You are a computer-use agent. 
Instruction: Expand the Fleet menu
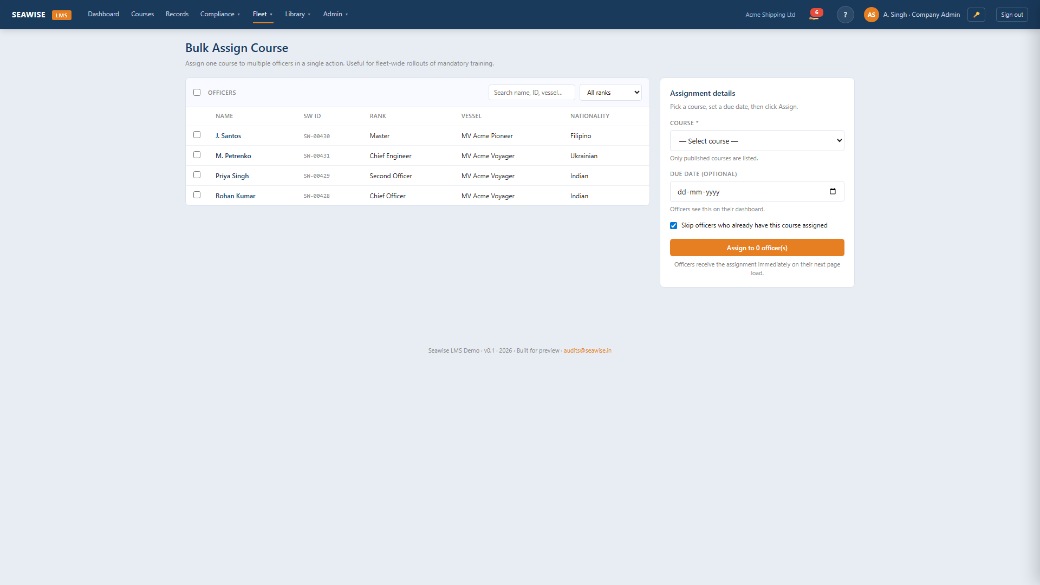coord(263,14)
